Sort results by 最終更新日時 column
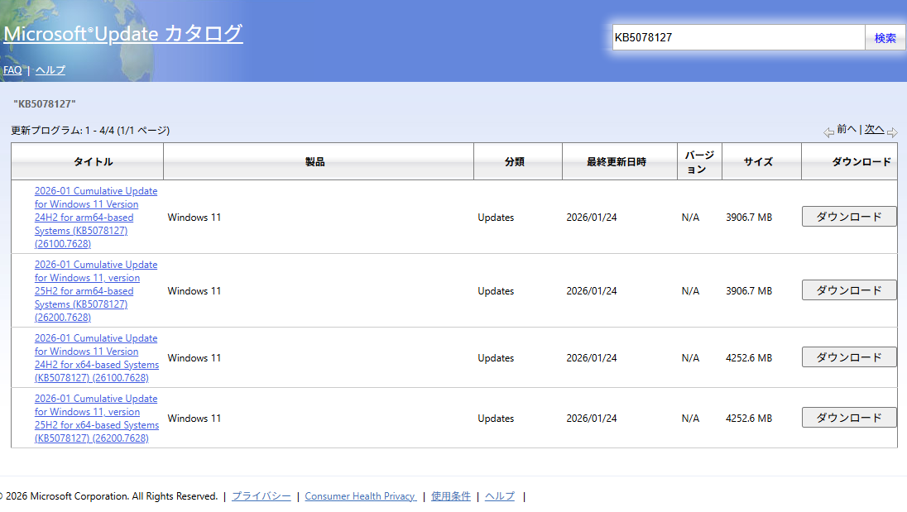 tap(620, 161)
